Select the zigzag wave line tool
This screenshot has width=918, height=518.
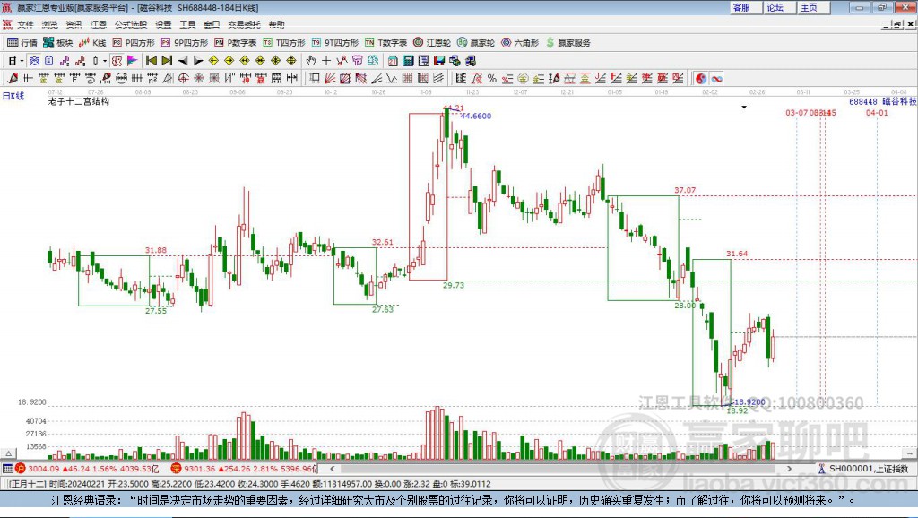(x=392, y=78)
